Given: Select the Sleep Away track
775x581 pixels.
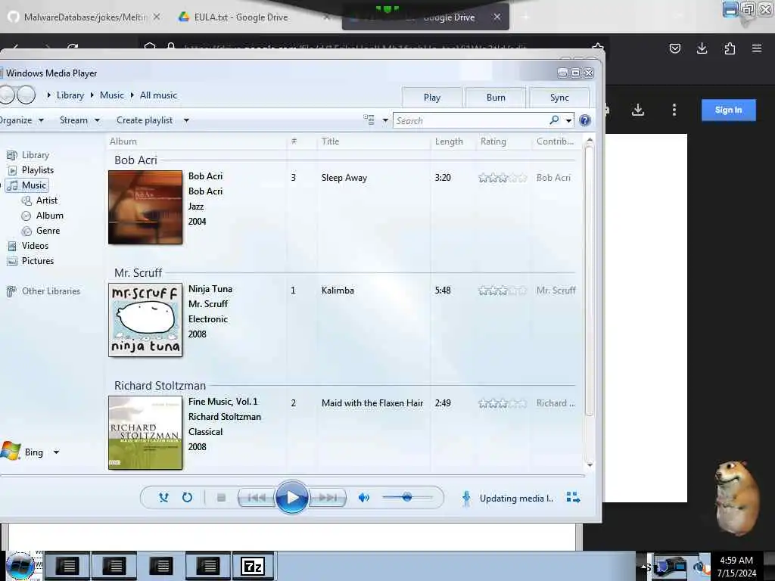Looking at the screenshot, I should tap(344, 178).
